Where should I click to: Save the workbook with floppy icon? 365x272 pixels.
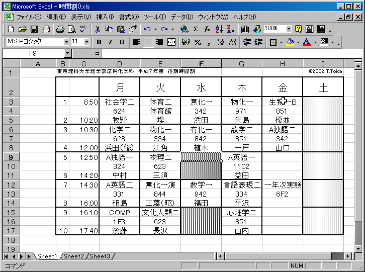(34, 29)
